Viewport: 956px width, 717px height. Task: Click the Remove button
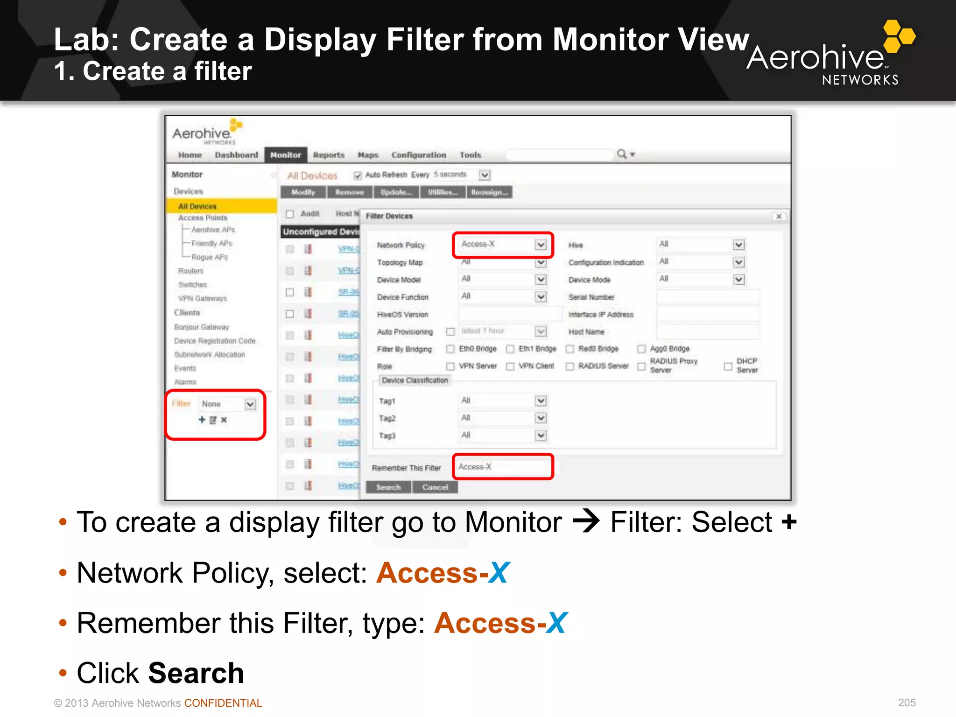pos(350,192)
